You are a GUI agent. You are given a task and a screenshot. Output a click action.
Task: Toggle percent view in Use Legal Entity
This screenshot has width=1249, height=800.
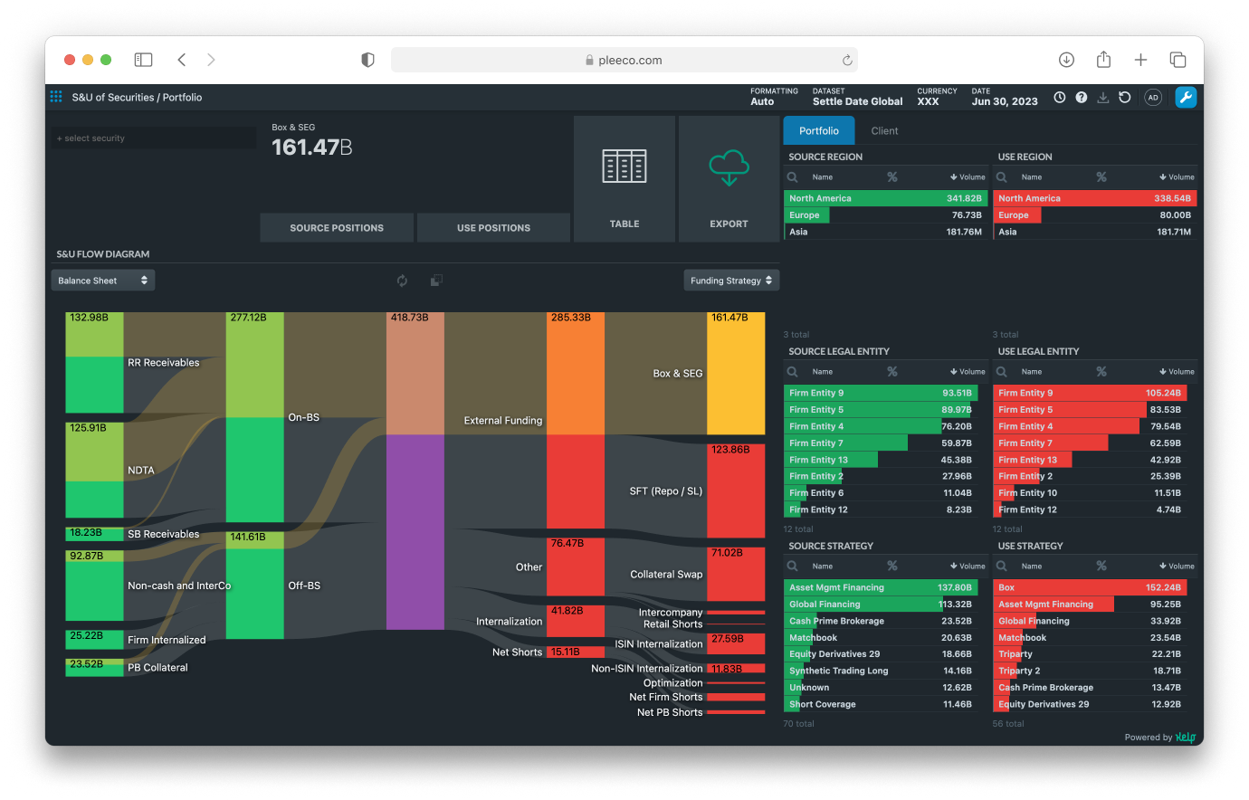[x=1101, y=372]
